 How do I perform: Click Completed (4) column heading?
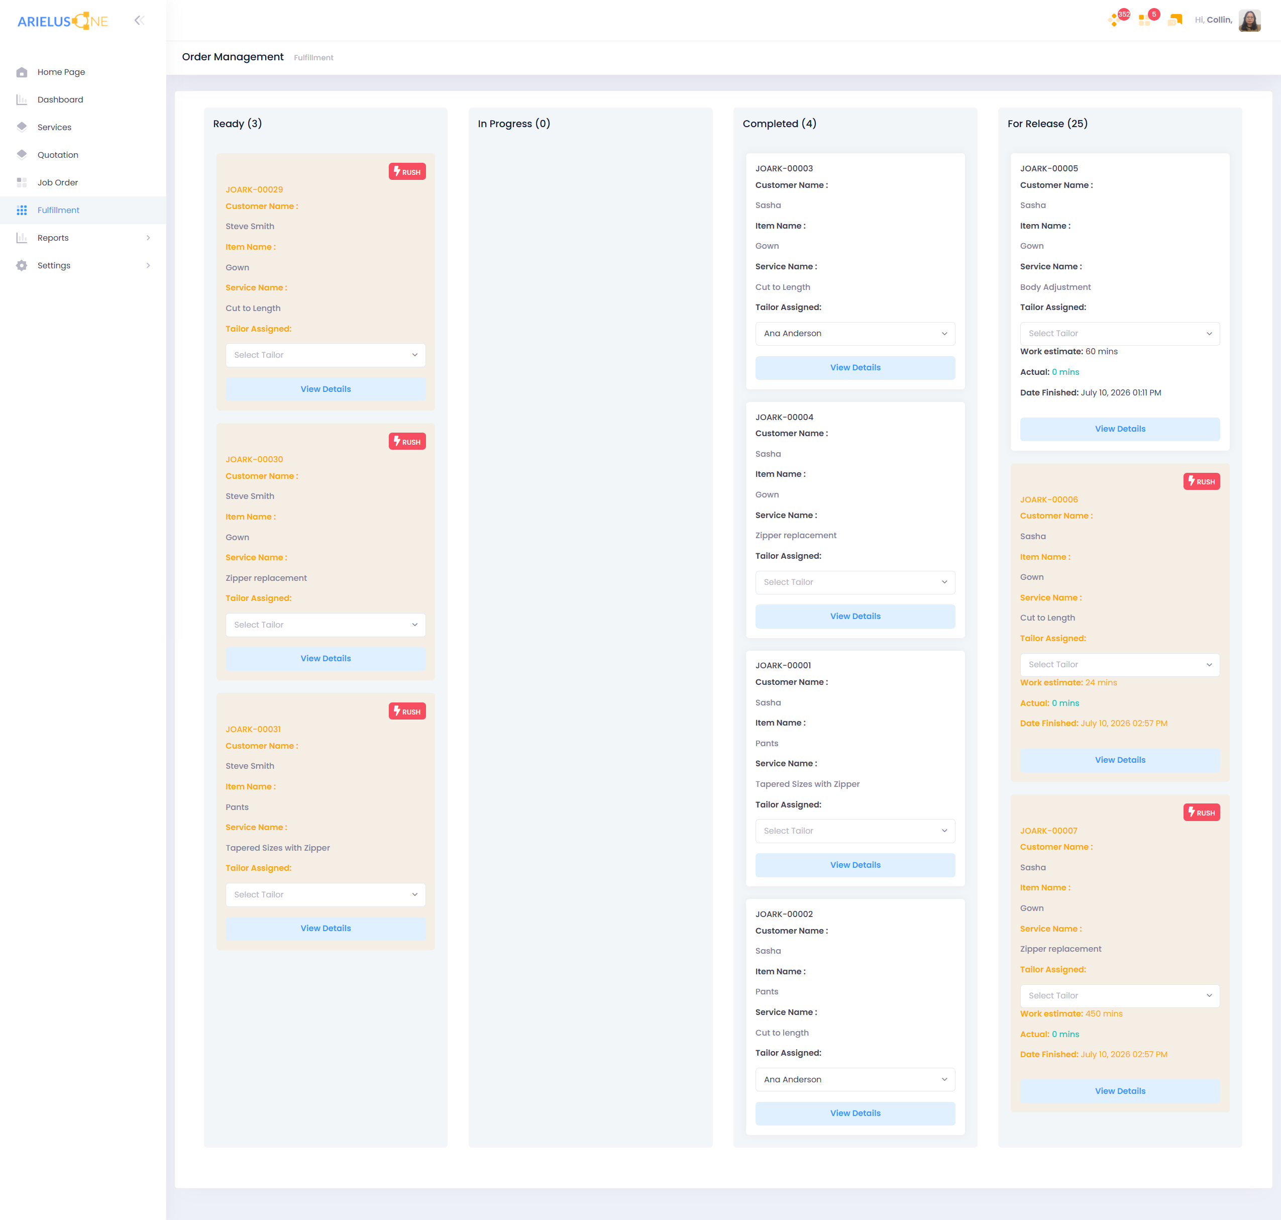(x=779, y=124)
